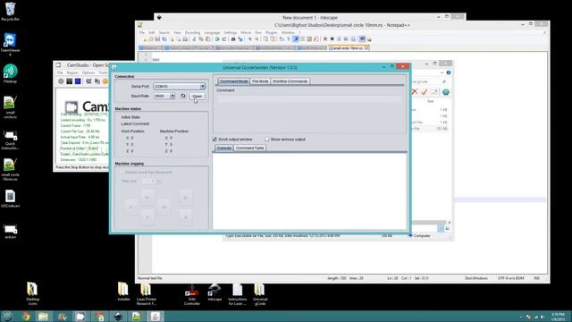Click inside the console output area
This screenshot has width=572, height=322.
click(309, 191)
